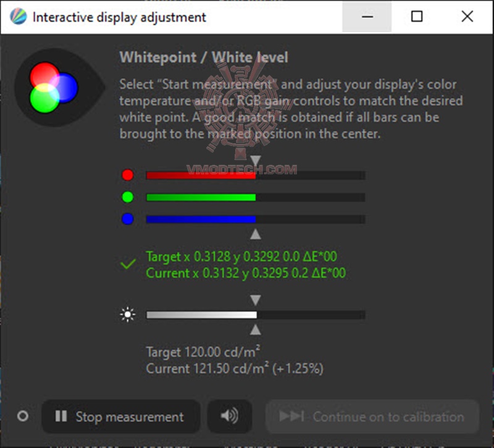Click the small circle status indicator
Viewport: 494px width, 448px height.
(x=23, y=416)
